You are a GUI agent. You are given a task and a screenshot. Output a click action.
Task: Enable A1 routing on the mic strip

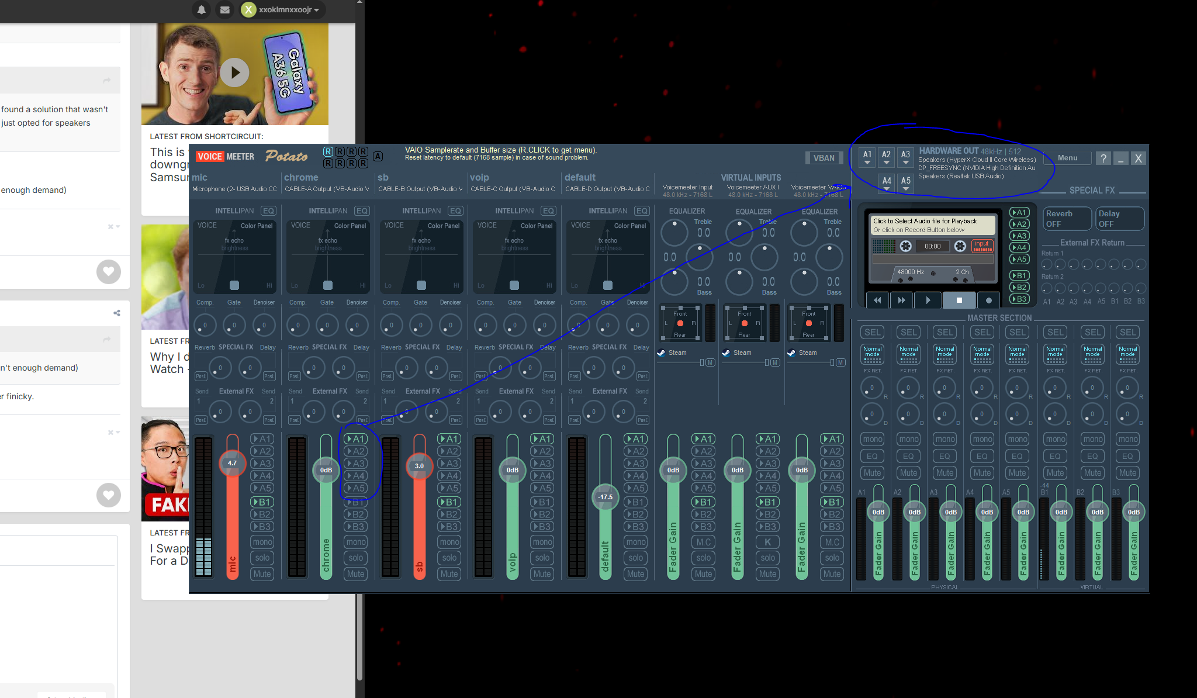click(262, 439)
